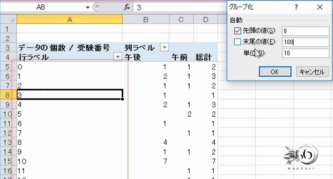Click row label cell 10
The height and width of the screenshot is (179, 333).
(70, 161)
